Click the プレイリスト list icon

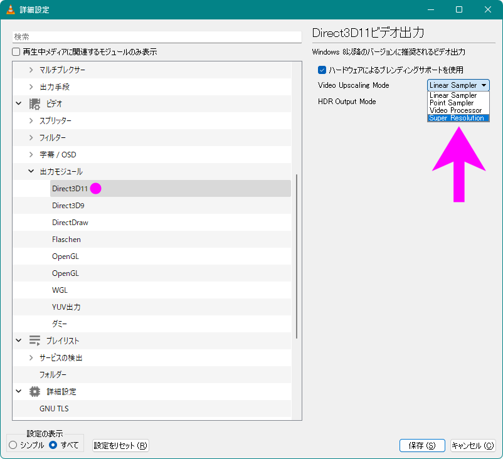pos(34,340)
